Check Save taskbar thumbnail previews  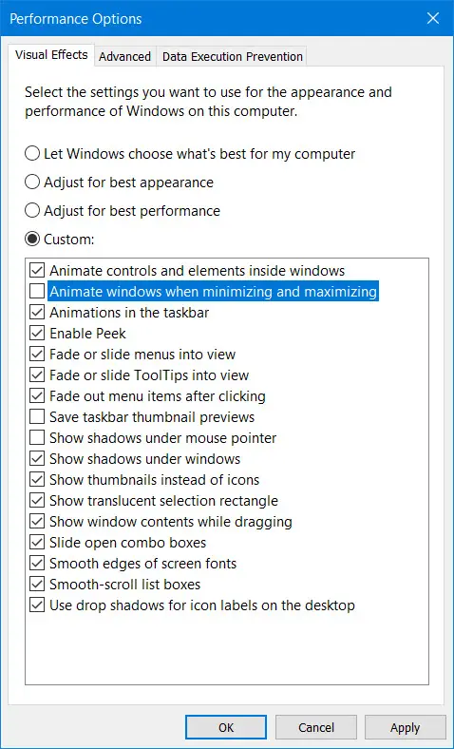(37, 417)
